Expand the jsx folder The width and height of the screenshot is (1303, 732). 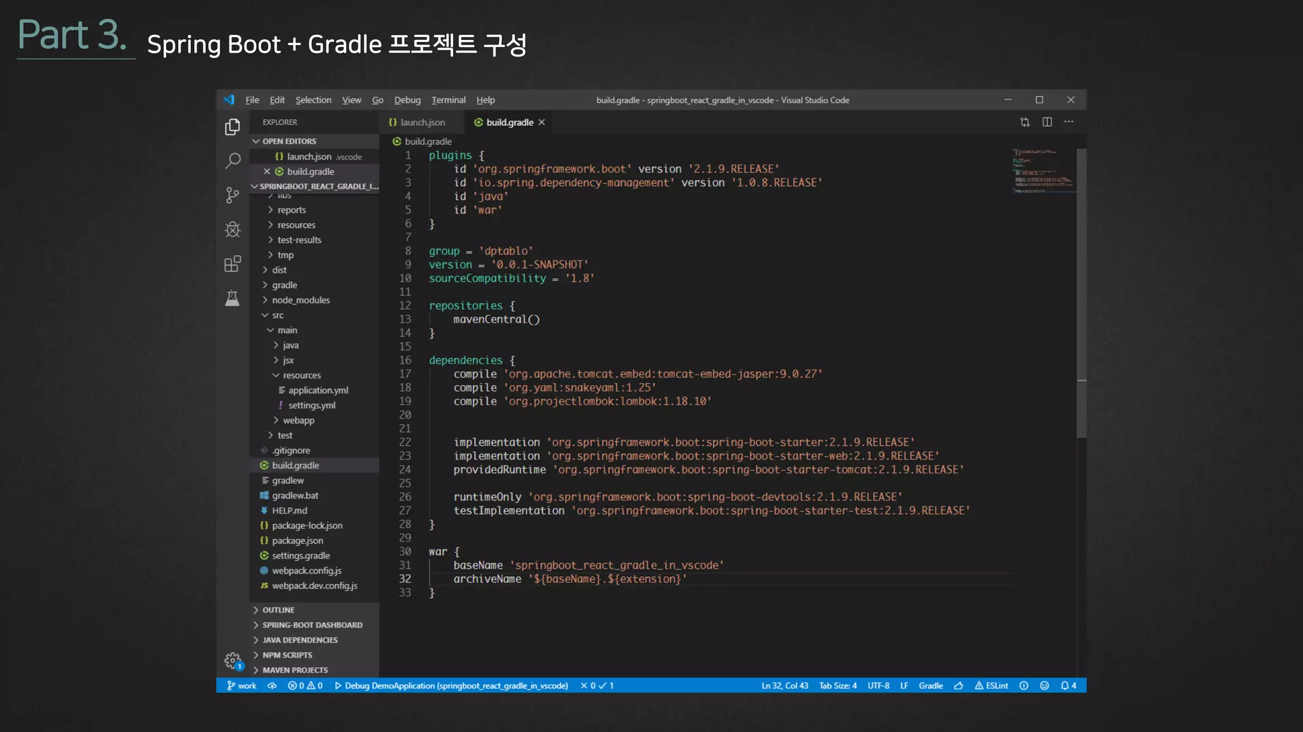tap(315, 360)
